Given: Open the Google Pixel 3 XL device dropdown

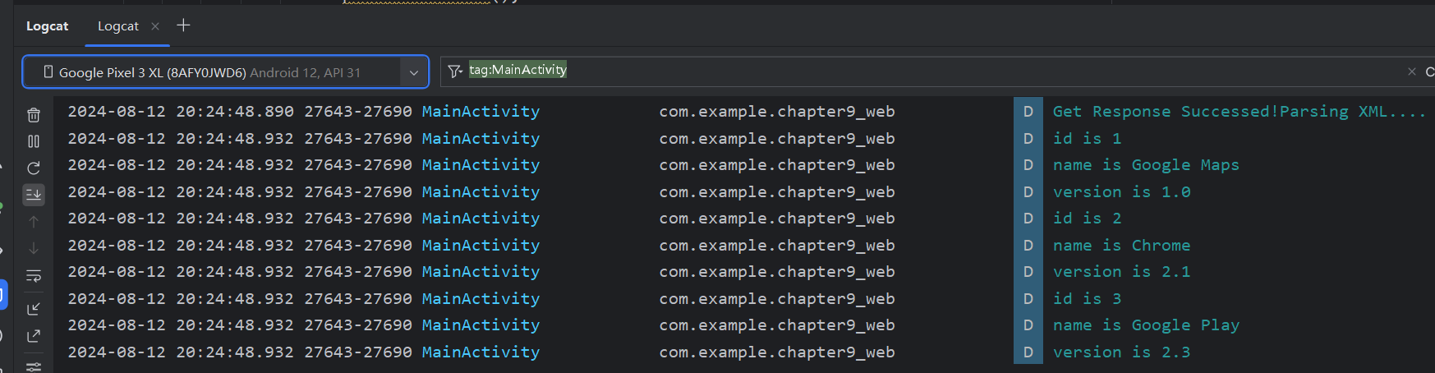Looking at the screenshot, I should click(209, 72).
